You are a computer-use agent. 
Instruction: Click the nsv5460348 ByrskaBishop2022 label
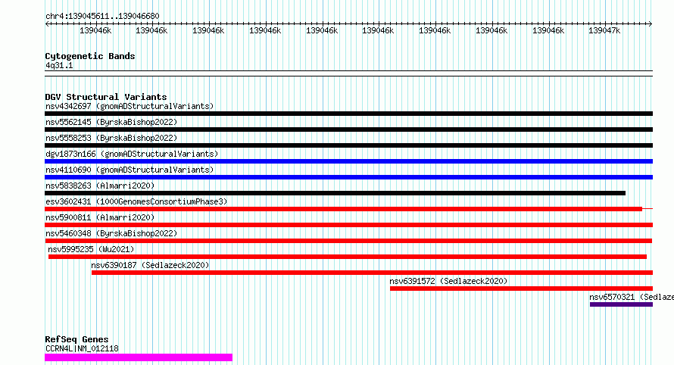tap(111, 233)
